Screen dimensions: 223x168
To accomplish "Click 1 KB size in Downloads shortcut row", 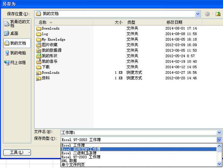I will click(119, 73).
